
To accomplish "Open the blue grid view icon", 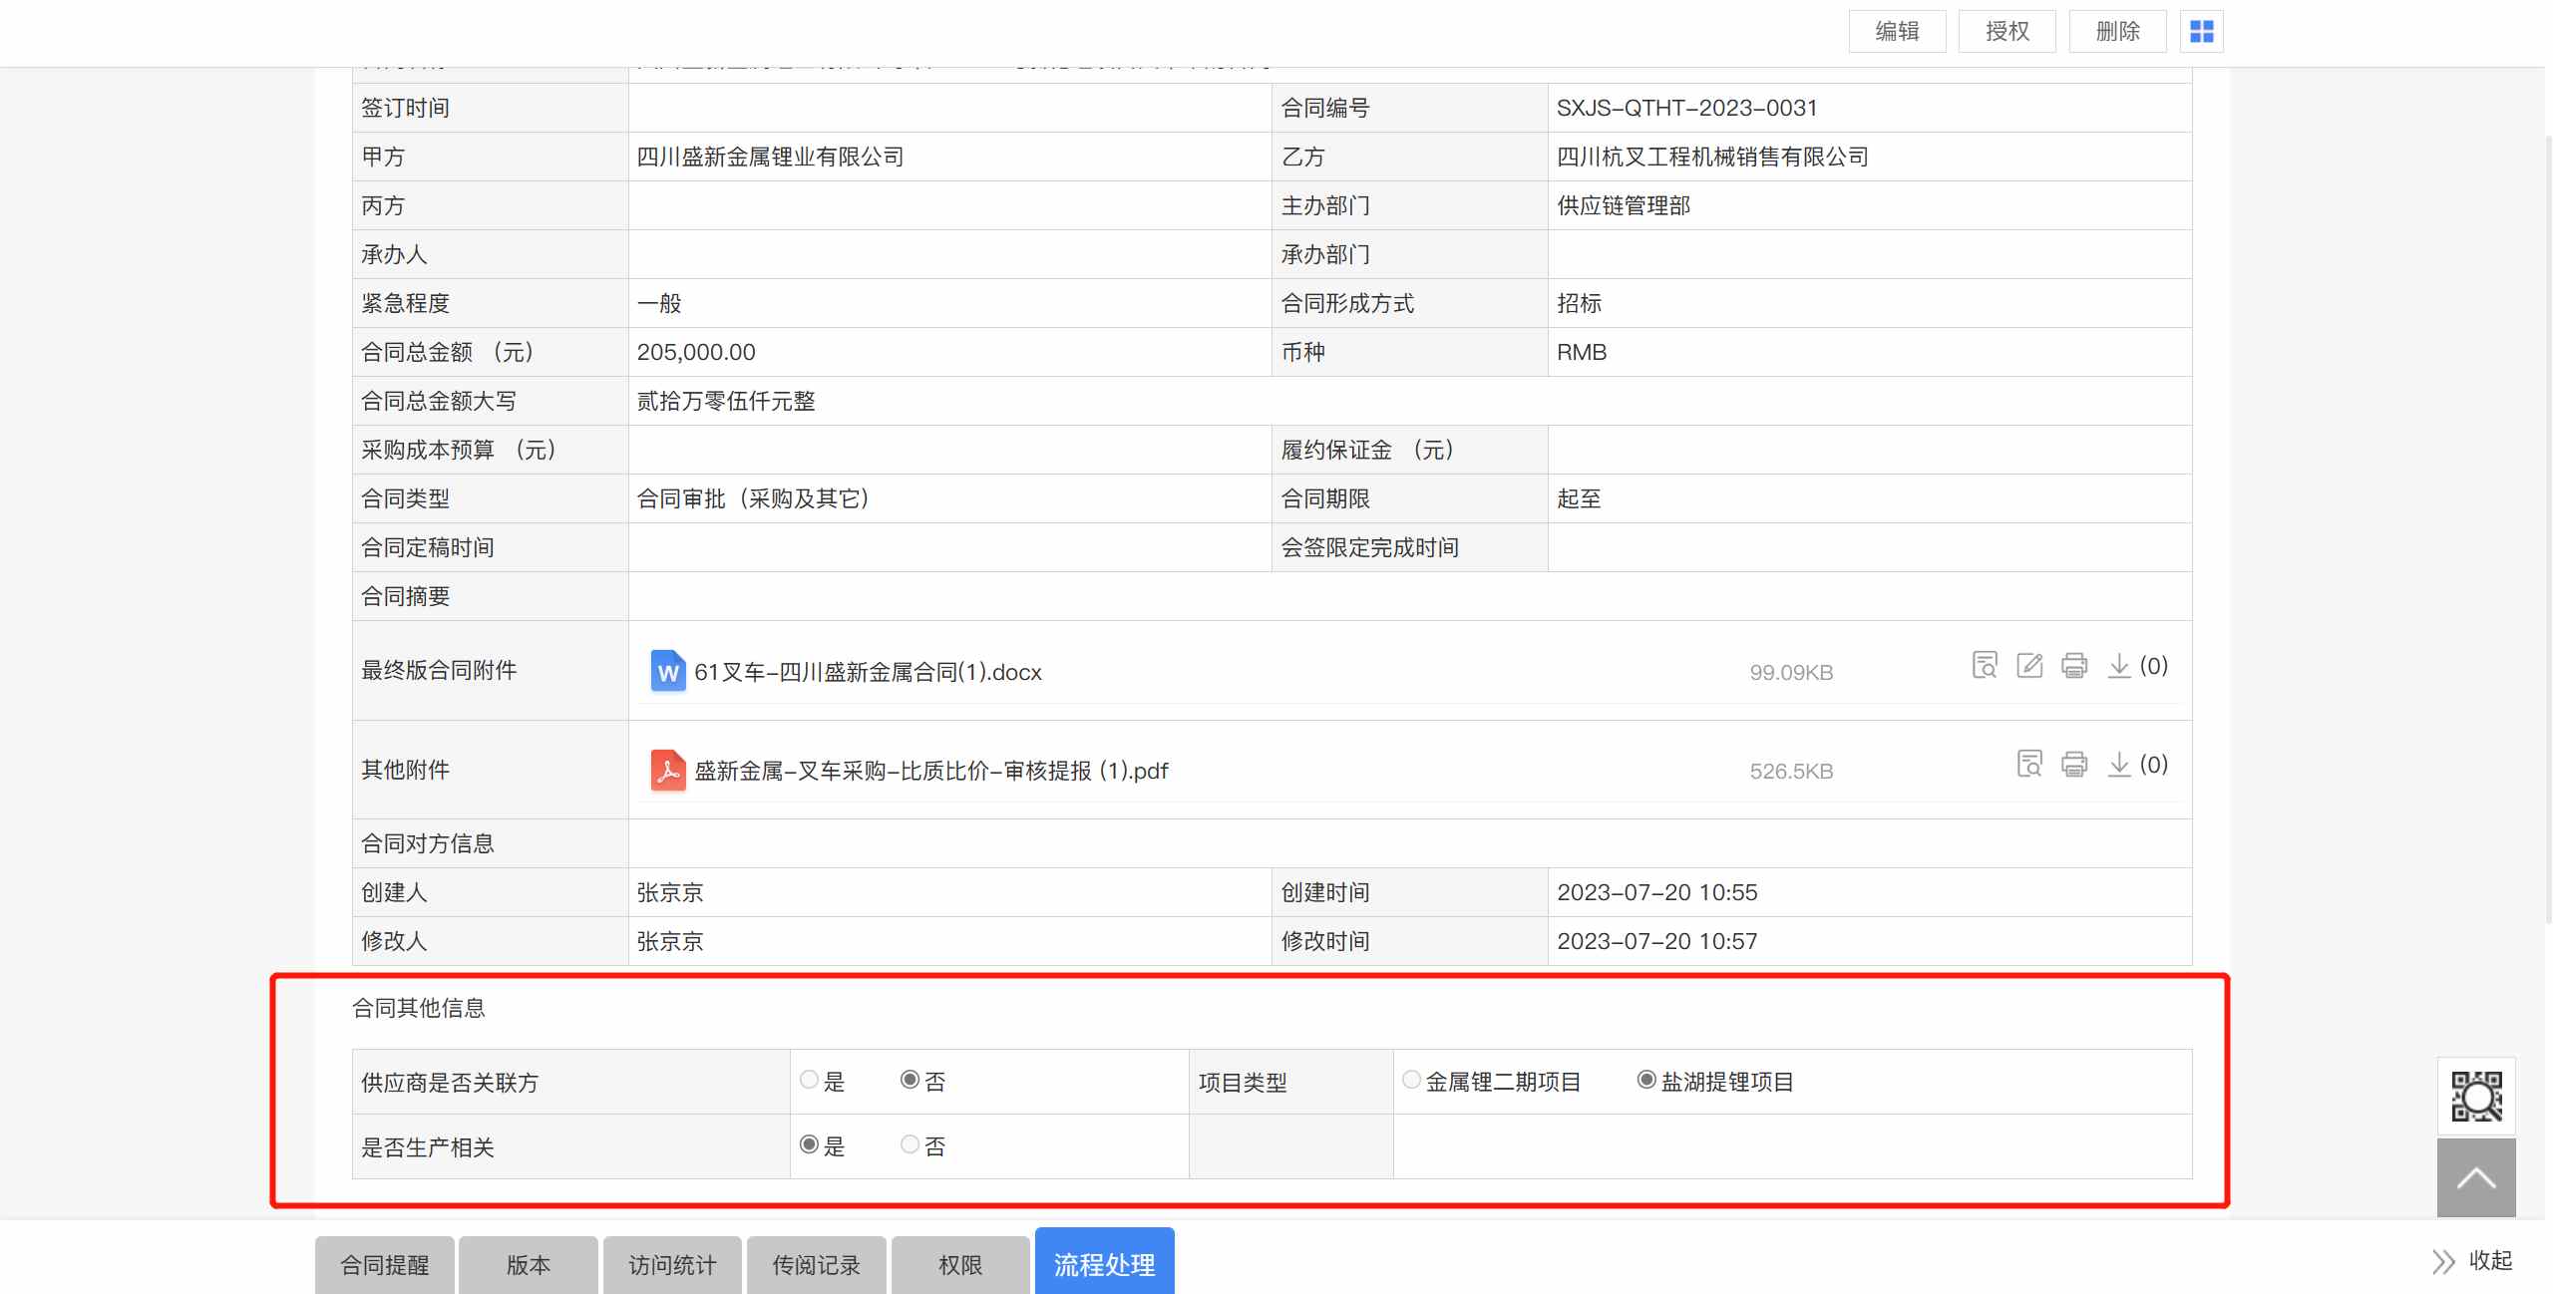I will [2202, 32].
